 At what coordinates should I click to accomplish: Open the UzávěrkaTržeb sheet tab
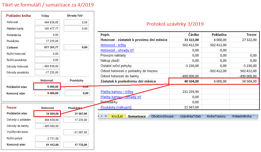pyautogui.click(x=191, y=116)
